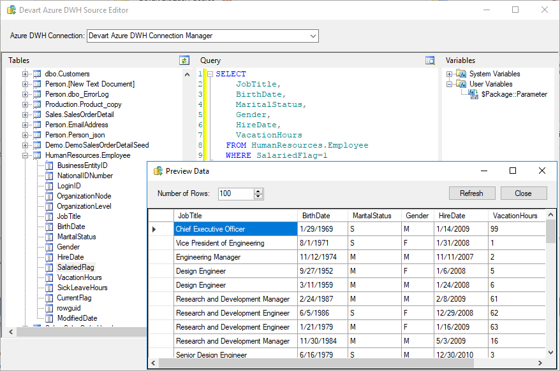Image resolution: width=560 pixels, height=371 pixels.
Task: Click the BusinessEntityID column icon
Action: click(x=48, y=165)
